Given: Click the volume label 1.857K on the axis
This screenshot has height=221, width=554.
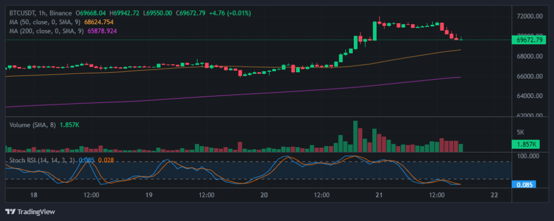Looking at the screenshot, I should [525, 144].
